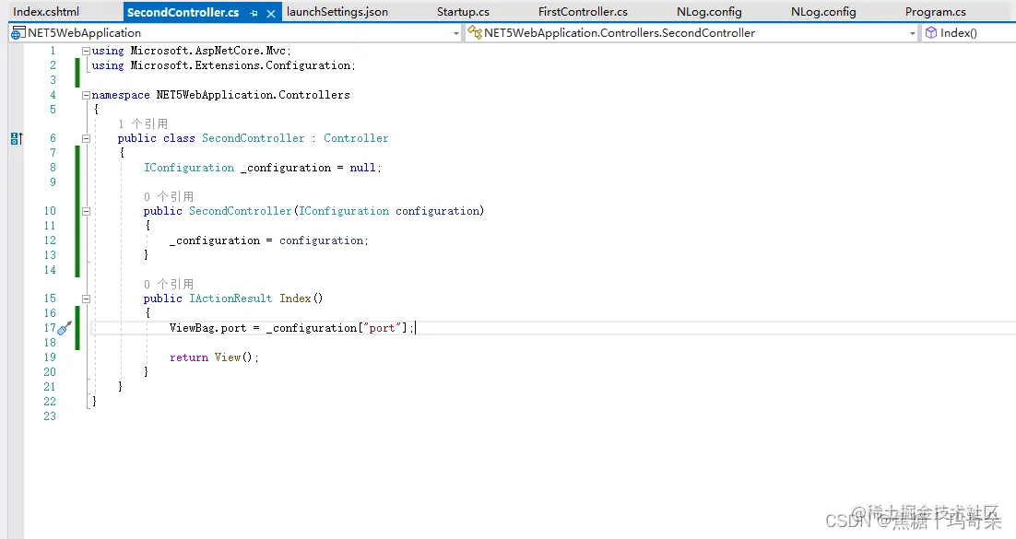Image resolution: width=1016 pixels, height=539 pixels.
Task: Click the namespace NET5WebApplication.Controllers name
Action: pos(253,95)
